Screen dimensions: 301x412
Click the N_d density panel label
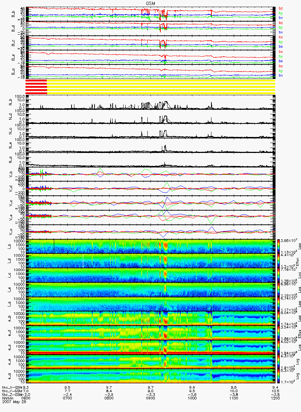coord(11,117)
